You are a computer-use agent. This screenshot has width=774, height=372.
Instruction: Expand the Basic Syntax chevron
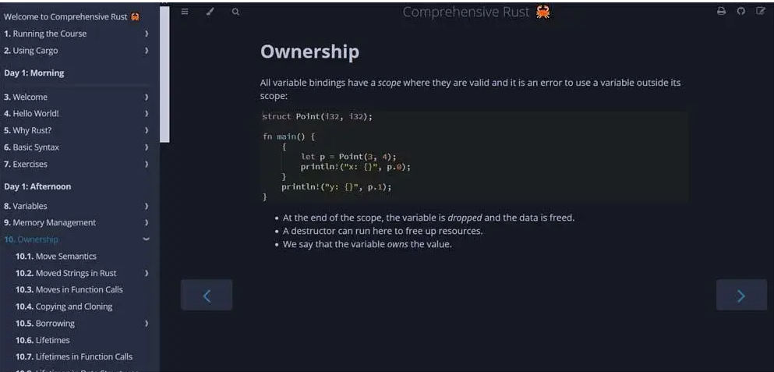point(147,147)
